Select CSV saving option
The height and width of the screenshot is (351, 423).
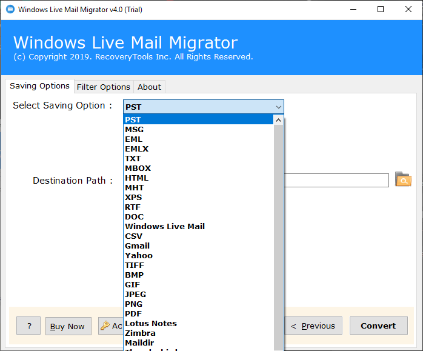[198, 236]
